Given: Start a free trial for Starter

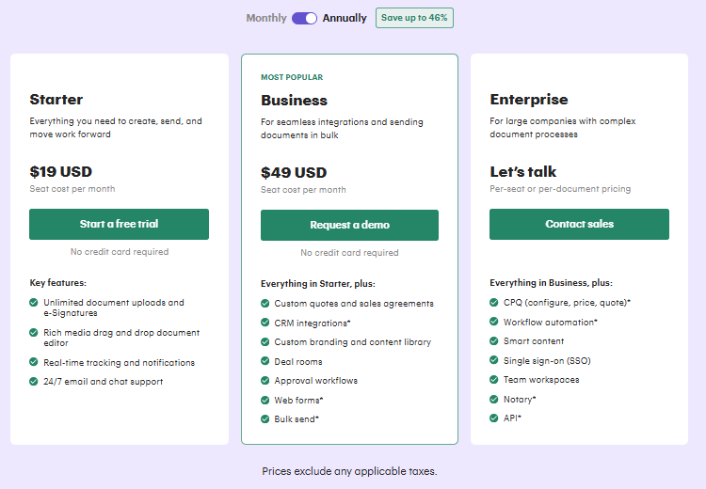Looking at the screenshot, I should pos(119,224).
